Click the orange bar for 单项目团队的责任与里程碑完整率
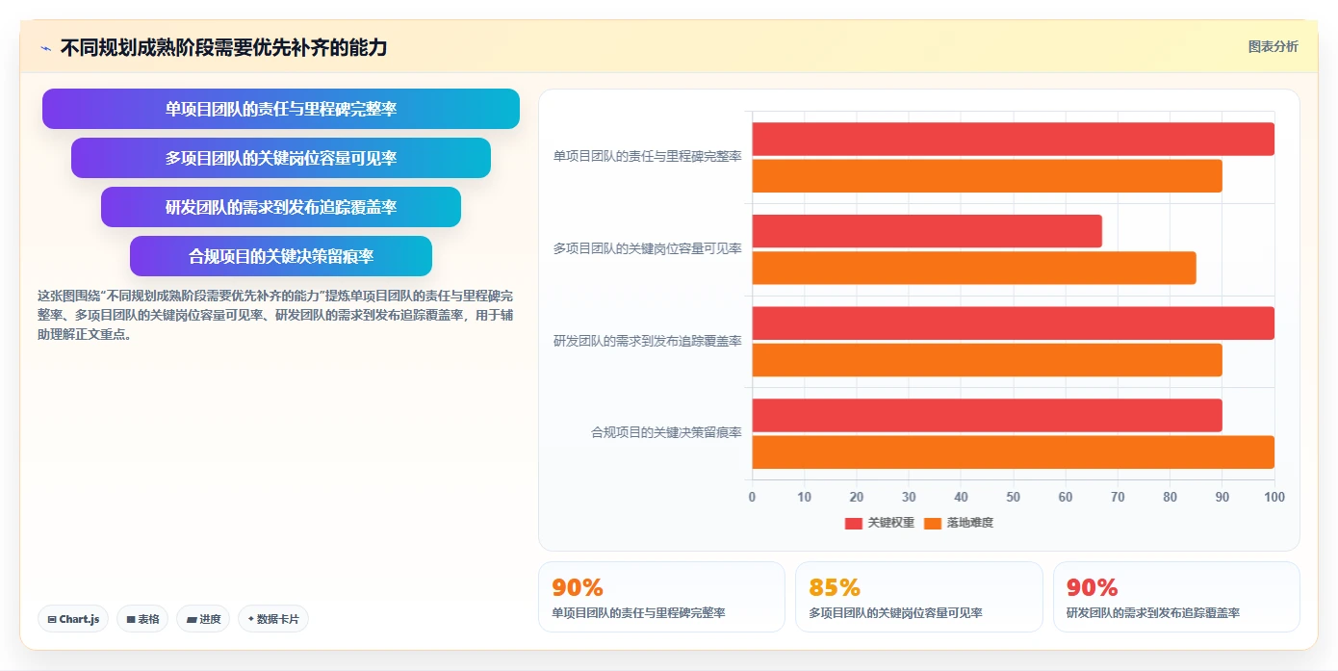Screen dimensions: 1338x671 click(987, 176)
